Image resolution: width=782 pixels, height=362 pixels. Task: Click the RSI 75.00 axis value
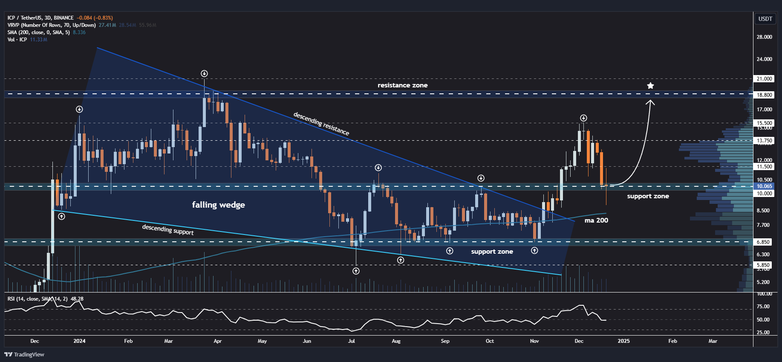(x=763, y=307)
